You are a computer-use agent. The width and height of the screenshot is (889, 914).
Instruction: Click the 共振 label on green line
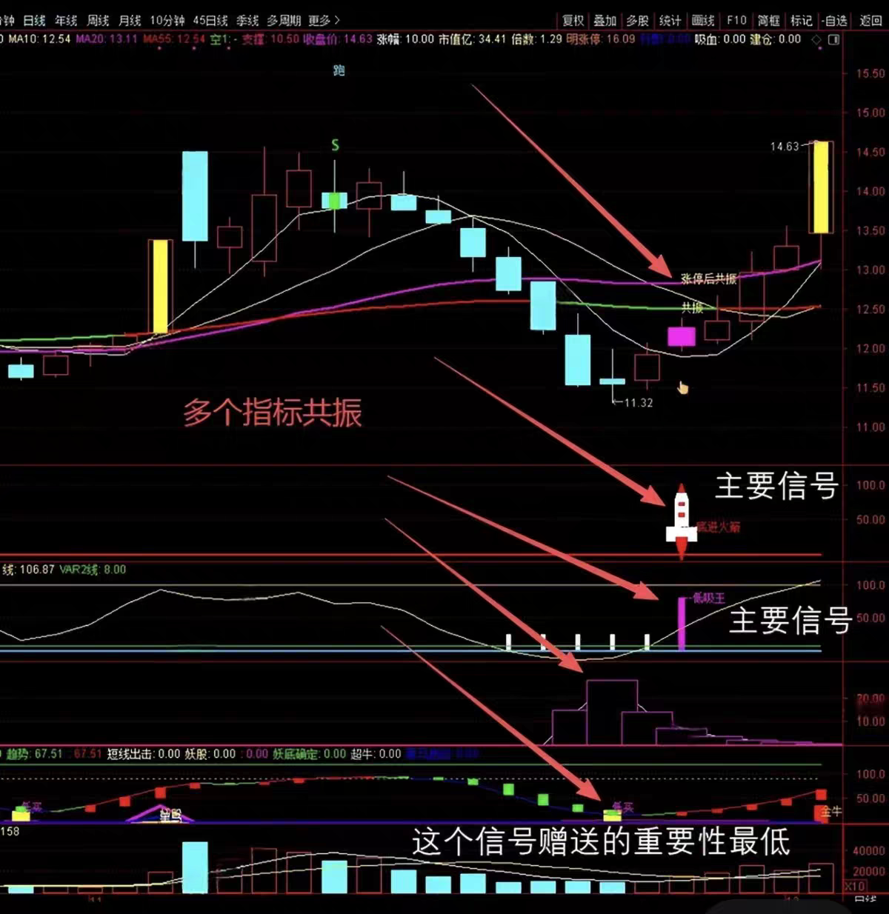click(693, 307)
